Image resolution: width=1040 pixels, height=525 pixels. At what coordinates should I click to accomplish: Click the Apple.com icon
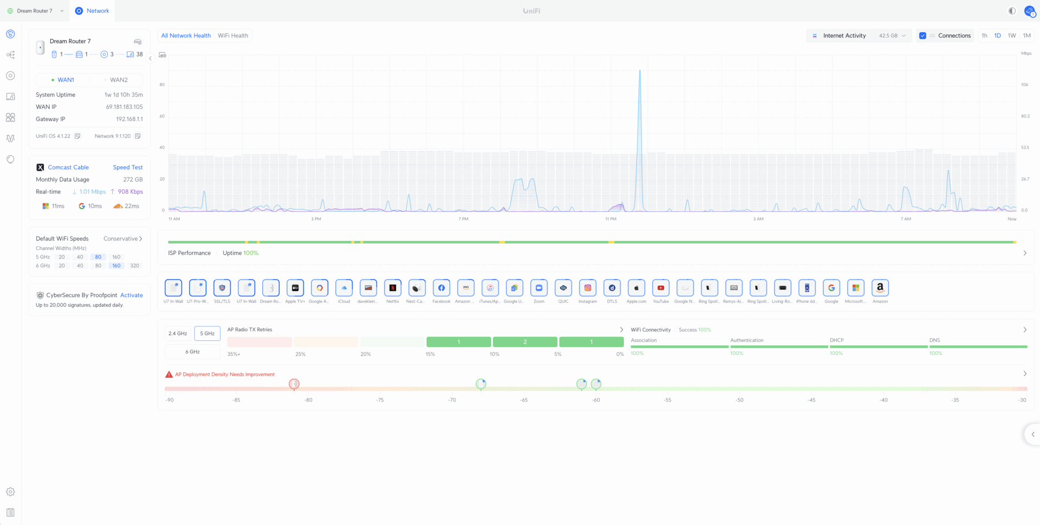[x=636, y=288]
